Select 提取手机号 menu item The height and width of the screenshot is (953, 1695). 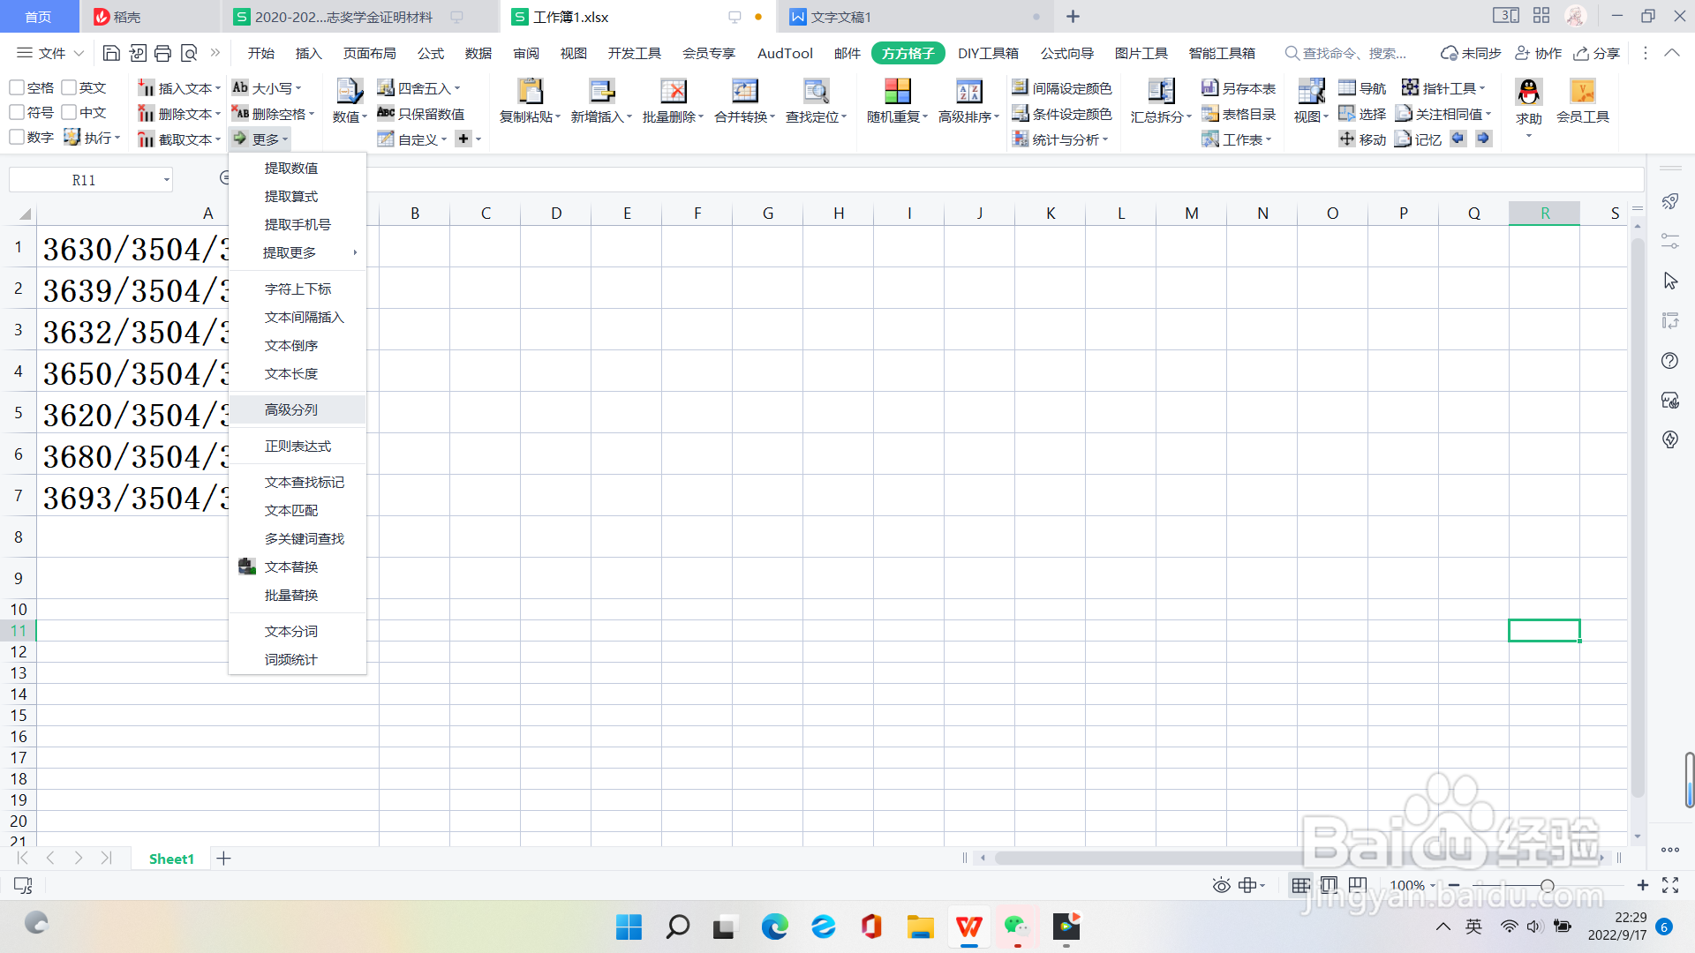298,224
